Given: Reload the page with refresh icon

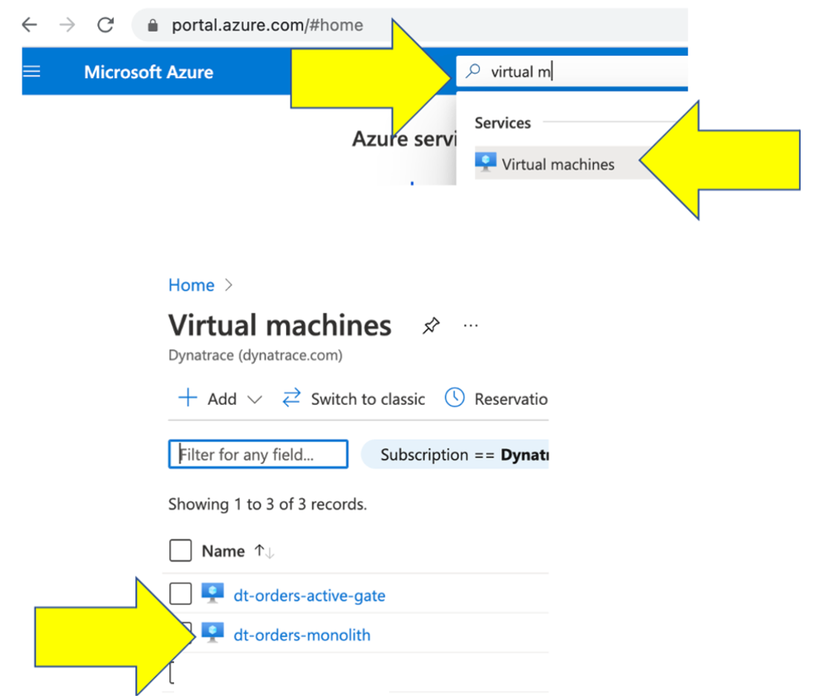Looking at the screenshot, I should pos(105,25).
